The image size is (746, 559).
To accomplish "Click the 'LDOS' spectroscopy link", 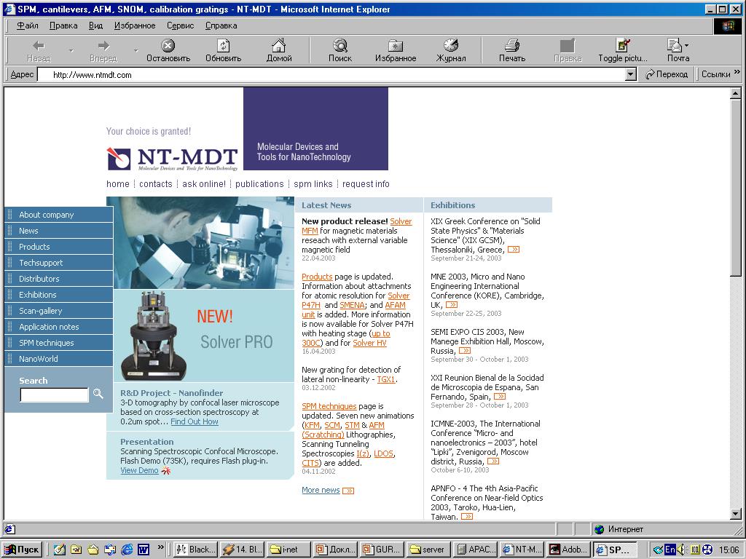I will click(383, 453).
